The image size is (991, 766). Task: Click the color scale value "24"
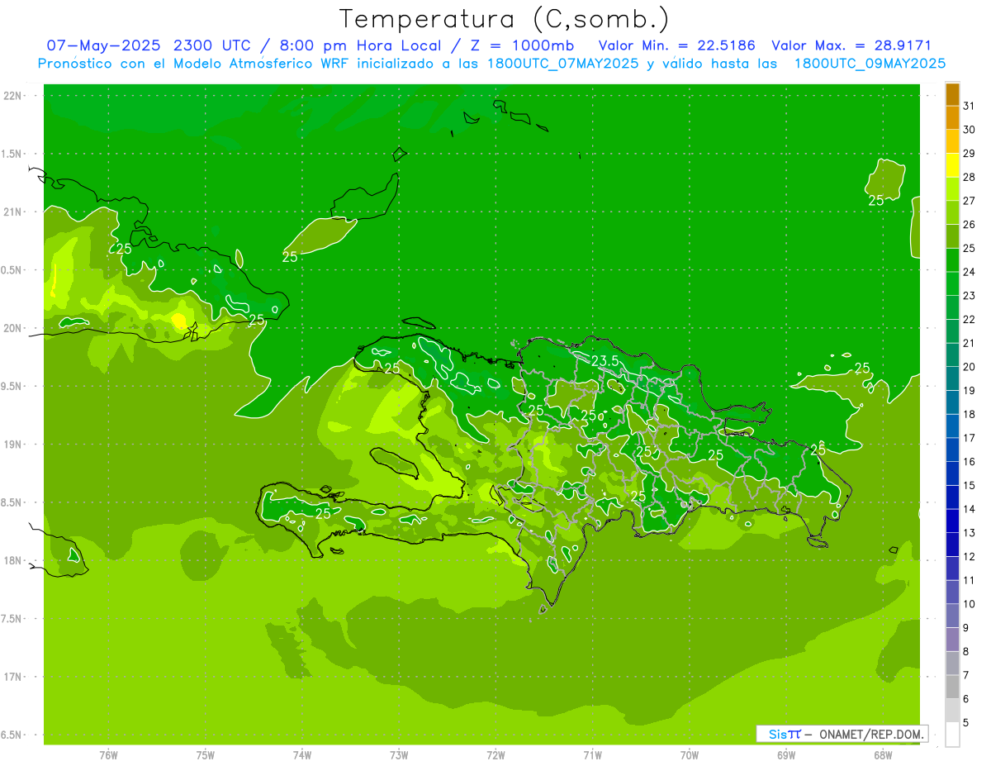click(x=969, y=272)
